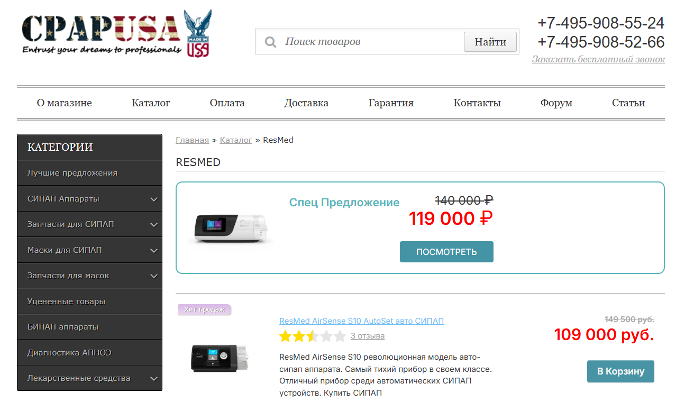Expand the Маски для СИПАП chevron

click(154, 250)
